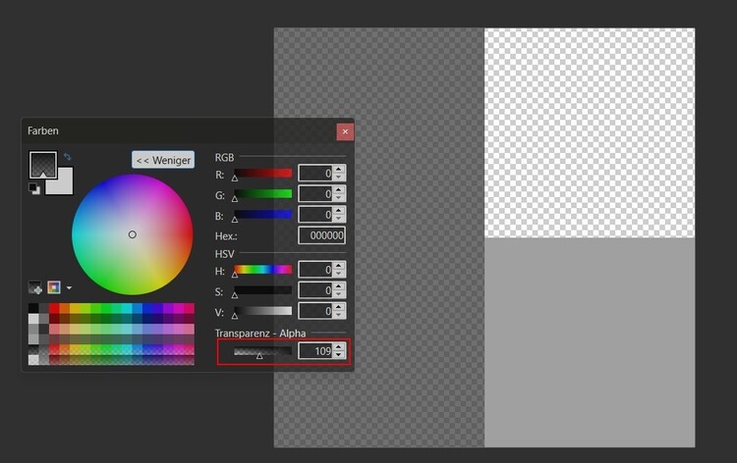Increase the H value with up arrow
This screenshot has height=463, width=737.
[339, 266]
